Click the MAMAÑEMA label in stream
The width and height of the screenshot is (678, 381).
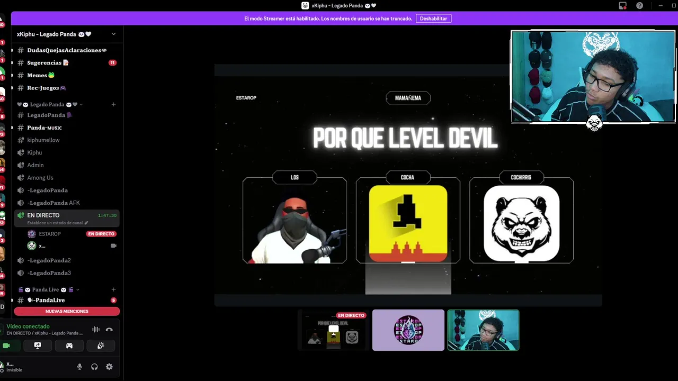(408, 98)
